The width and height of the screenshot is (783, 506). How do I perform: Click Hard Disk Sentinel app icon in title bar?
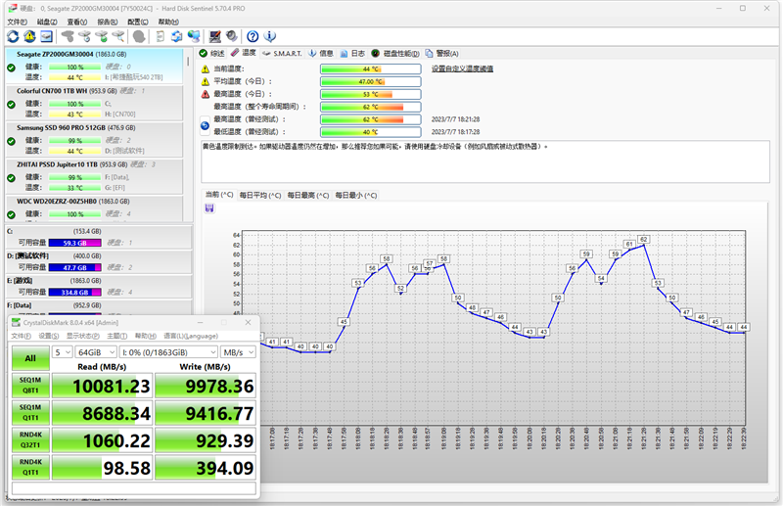pyautogui.click(x=13, y=9)
